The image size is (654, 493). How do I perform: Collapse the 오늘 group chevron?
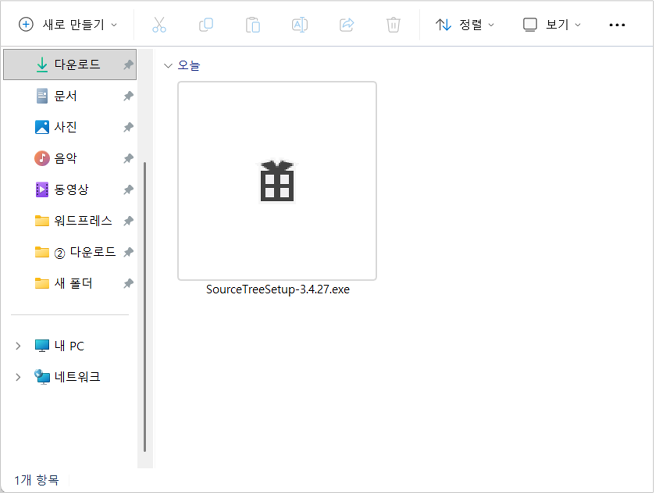coord(168,65)
